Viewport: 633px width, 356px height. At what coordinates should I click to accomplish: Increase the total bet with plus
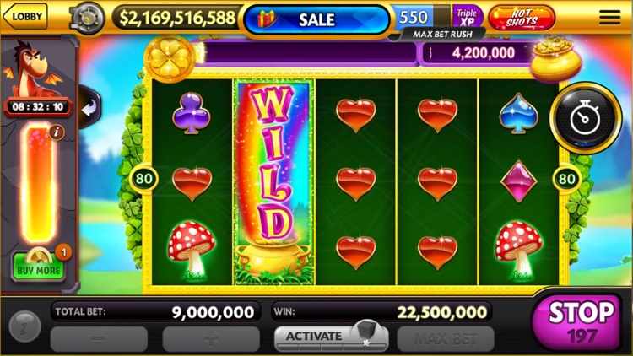(211, 339)
